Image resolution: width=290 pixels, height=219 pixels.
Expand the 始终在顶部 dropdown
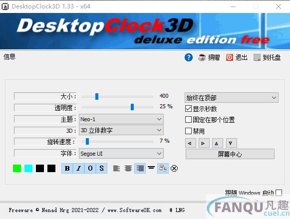point(232,98)
